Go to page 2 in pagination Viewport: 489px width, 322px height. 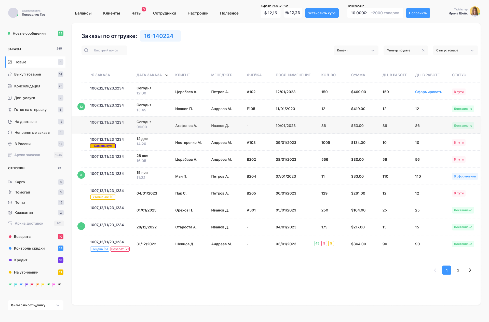click(x=458, y=270)
